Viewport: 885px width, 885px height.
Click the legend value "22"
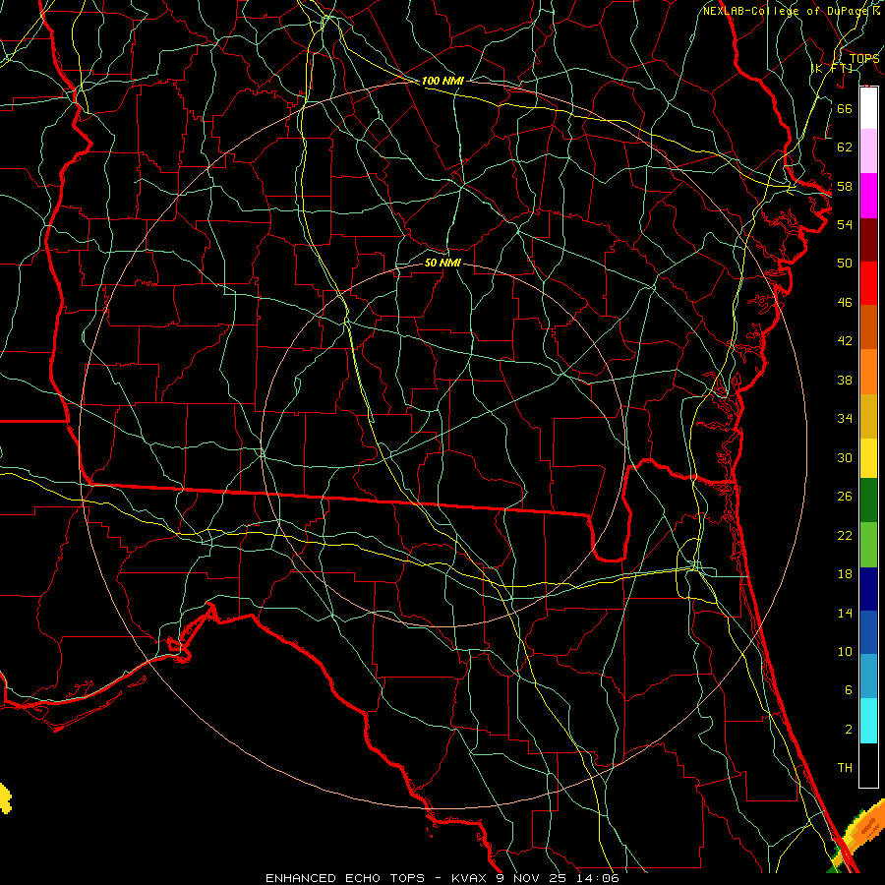(845, 535)
